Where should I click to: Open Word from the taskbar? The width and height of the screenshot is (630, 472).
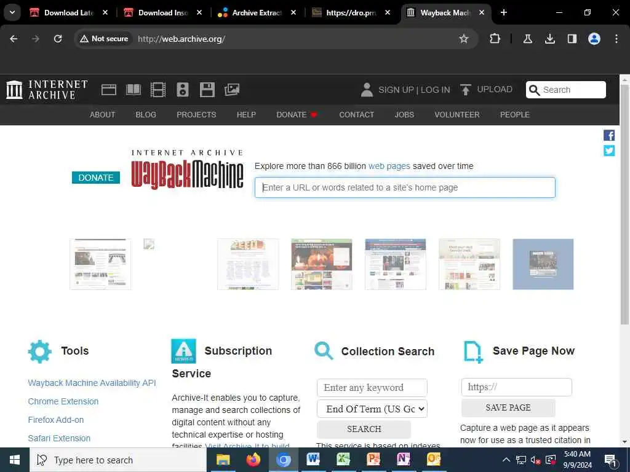(x=313, y=460)
